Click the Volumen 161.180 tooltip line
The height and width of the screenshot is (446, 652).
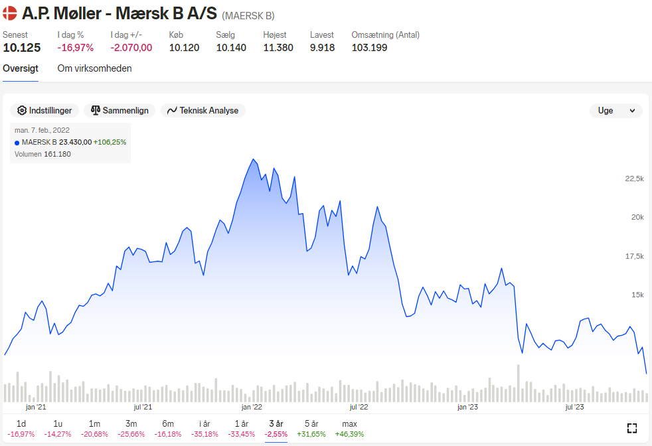click(x=42, y=154)
